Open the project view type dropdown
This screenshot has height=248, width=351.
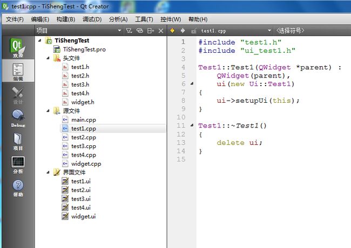pos(79,31)
